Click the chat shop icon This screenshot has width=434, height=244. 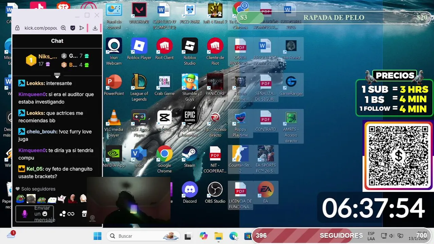(x=84, y=214)
